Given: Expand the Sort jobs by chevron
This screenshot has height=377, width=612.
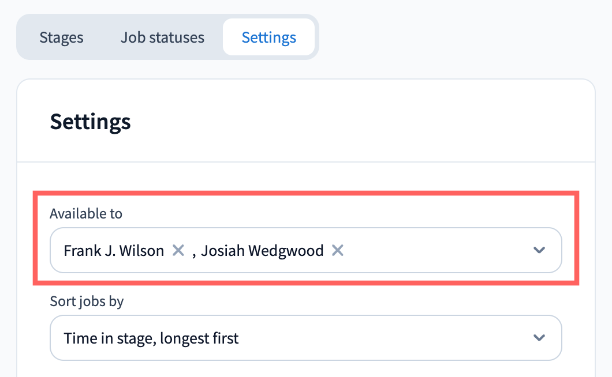Looking at the screenshot, I should (x=539, y=338).
